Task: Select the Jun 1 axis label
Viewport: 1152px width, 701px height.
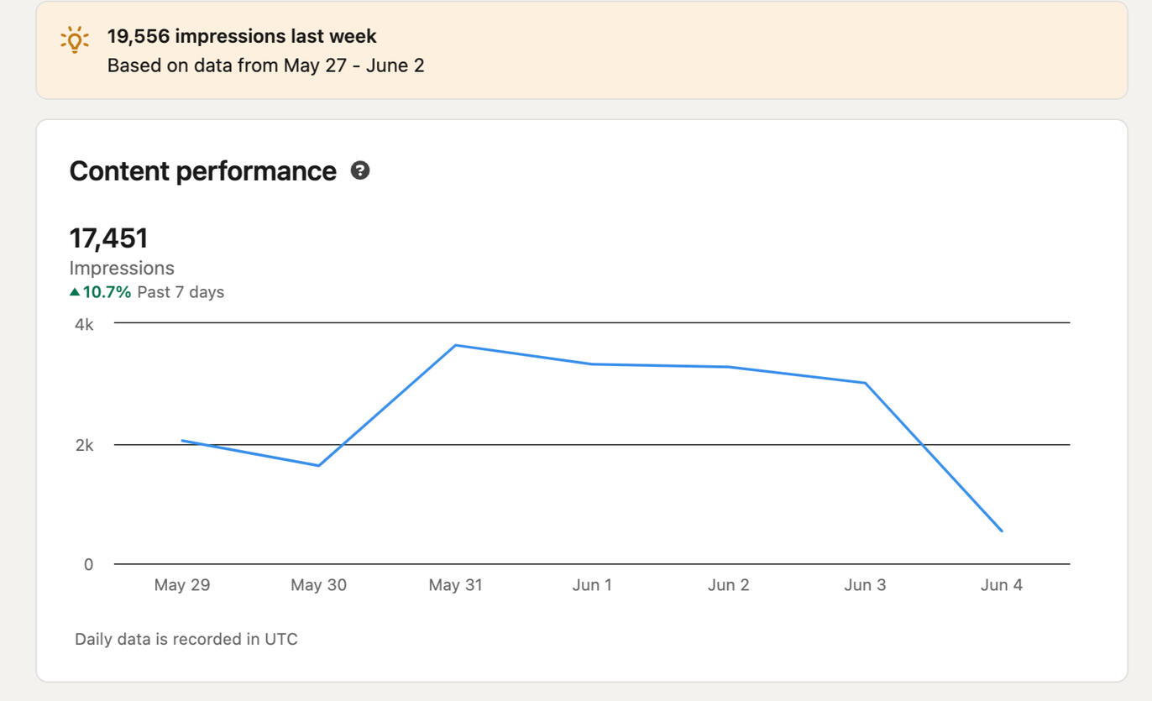Action: 592,585
